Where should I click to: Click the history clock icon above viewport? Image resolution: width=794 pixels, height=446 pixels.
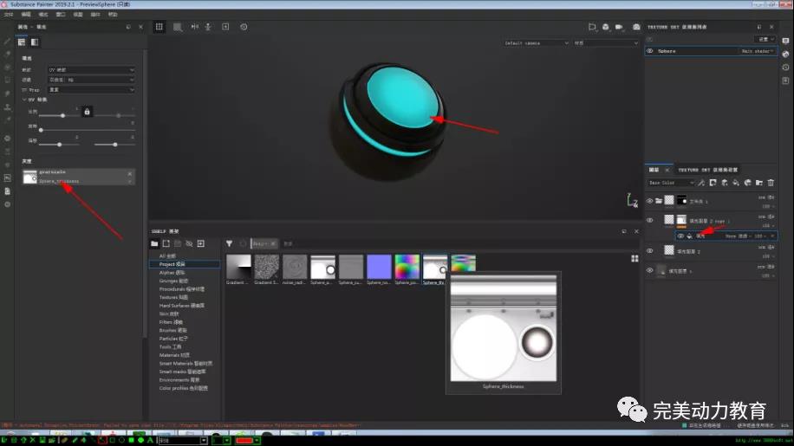tap(244, 27)
